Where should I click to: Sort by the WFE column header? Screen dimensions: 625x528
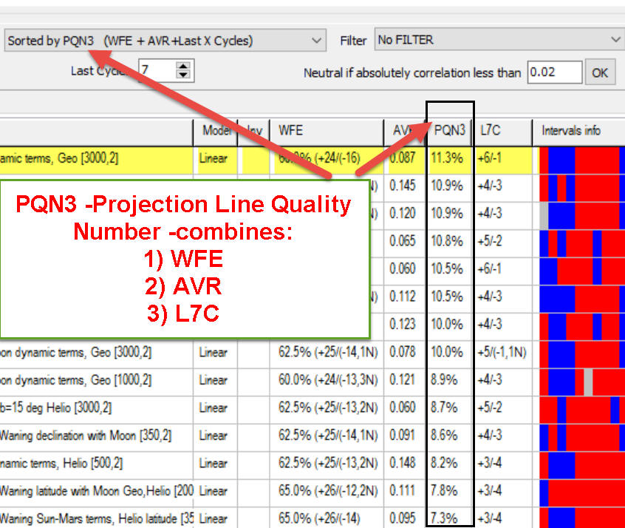coord(325,131)
